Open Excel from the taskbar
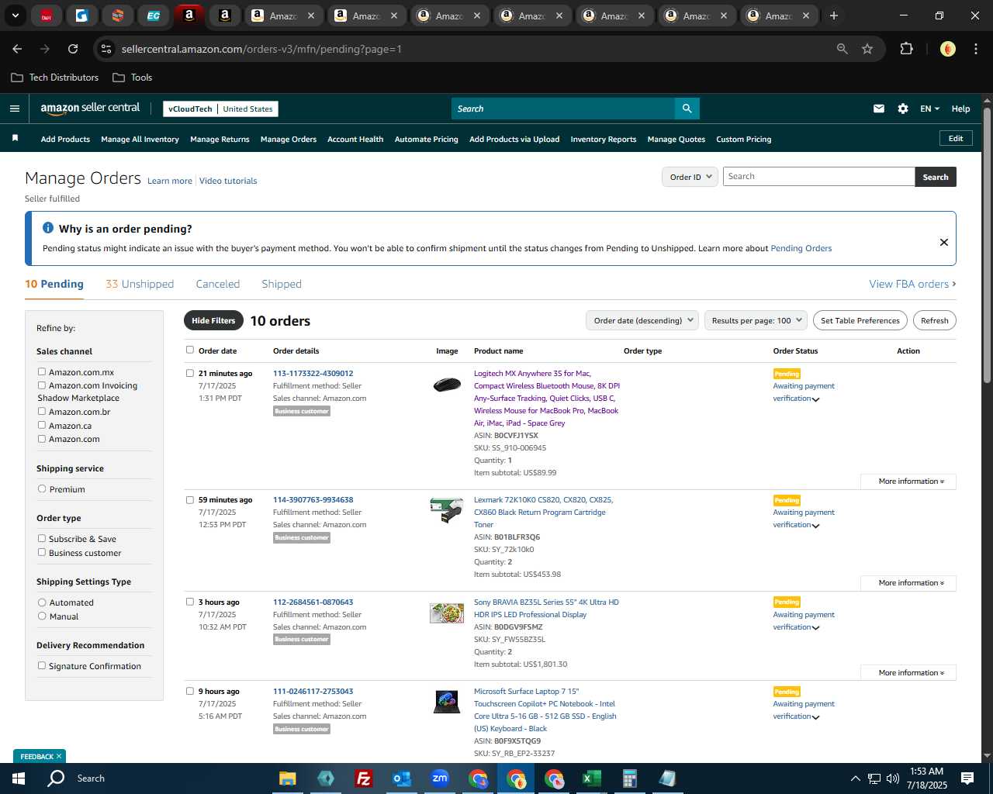Screen dimensions: 993x794 [591, 778]
